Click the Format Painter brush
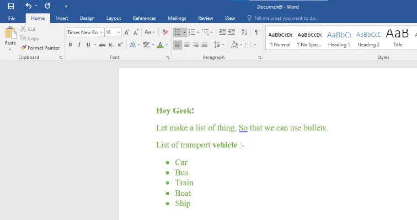The image size is (417, 220). coord(40,48)
